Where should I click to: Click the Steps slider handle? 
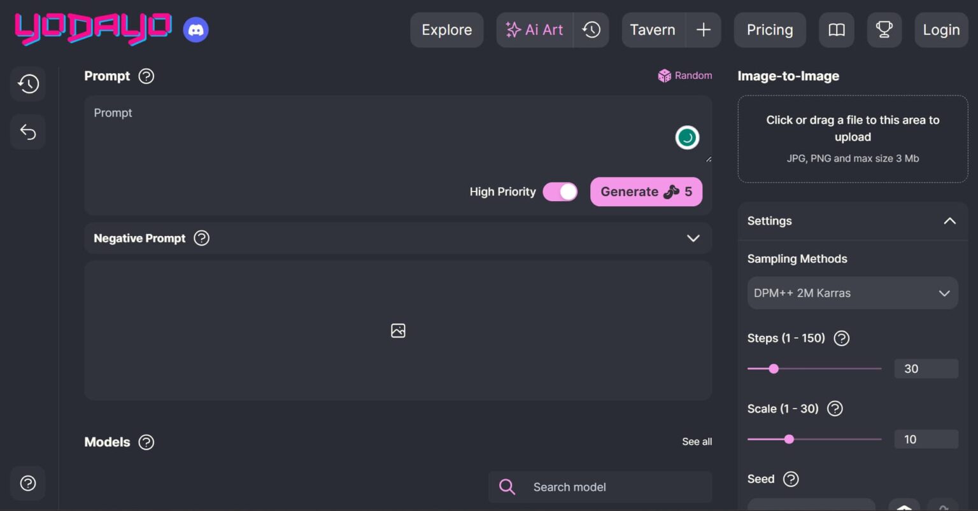774,368
